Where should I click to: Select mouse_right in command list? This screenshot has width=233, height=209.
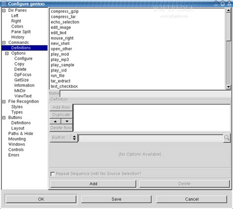coord(62,38)
